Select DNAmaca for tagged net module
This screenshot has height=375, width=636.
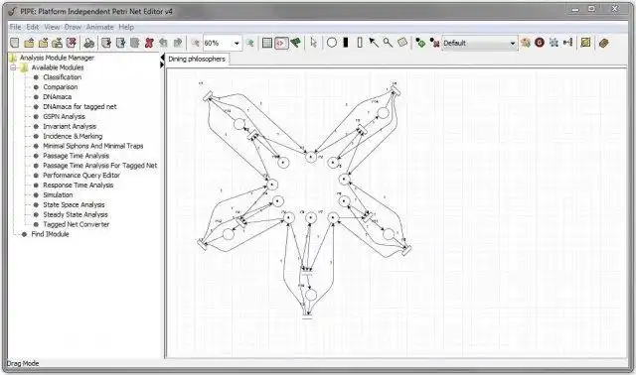coord(79,106)
